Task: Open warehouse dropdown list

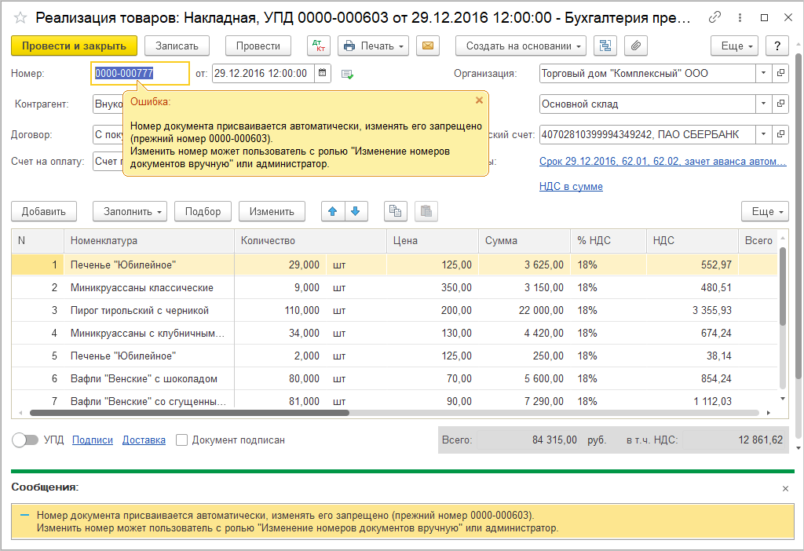Action: coord(763,104)
